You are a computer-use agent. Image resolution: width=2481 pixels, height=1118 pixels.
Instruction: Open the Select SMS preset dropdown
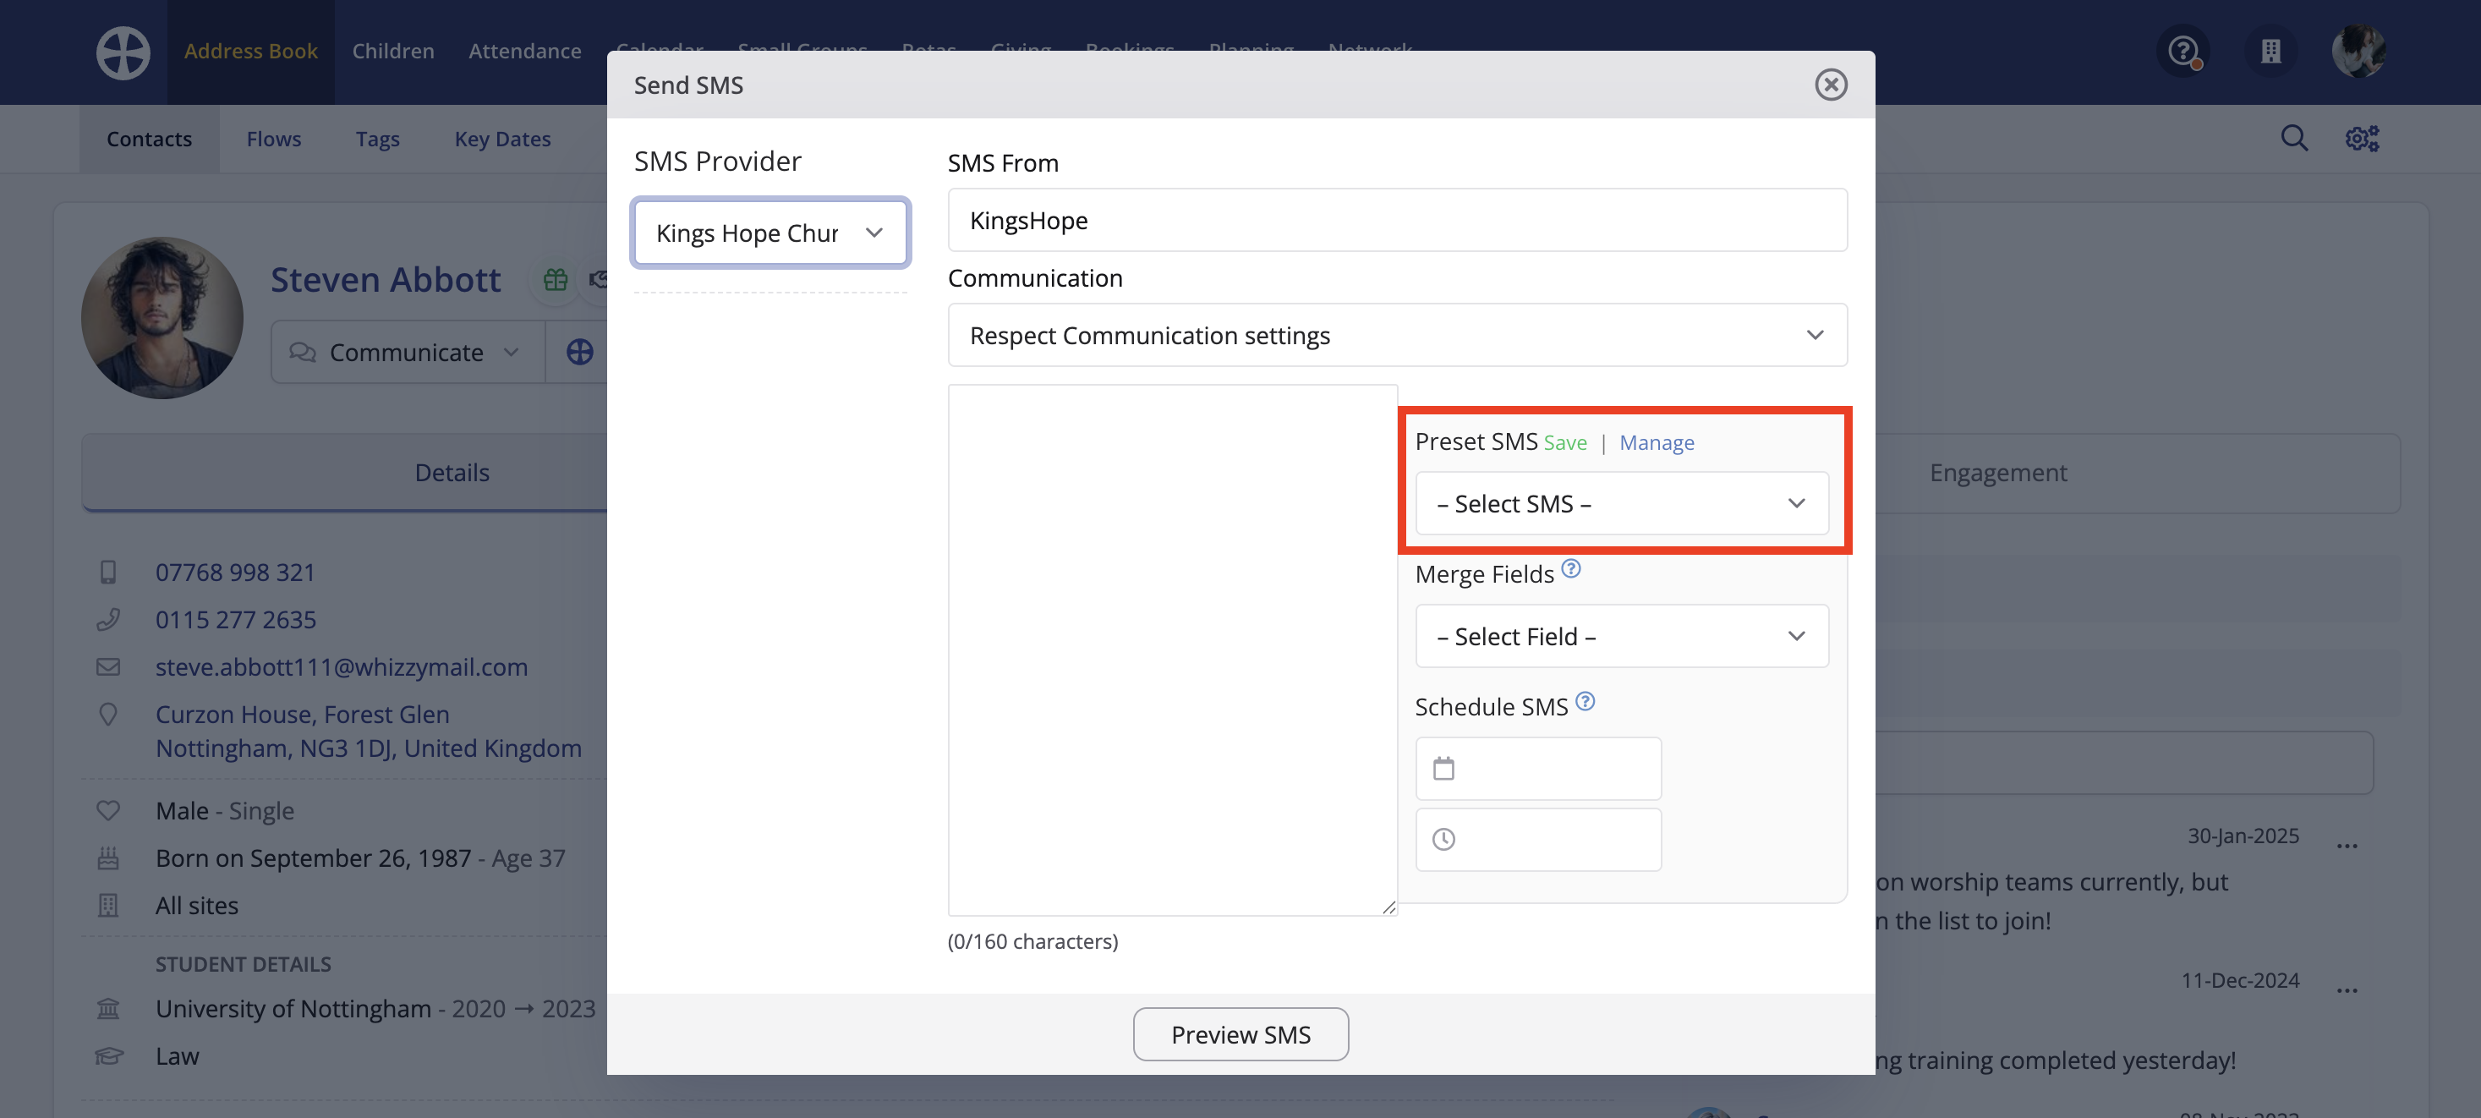coord(1622,504)
